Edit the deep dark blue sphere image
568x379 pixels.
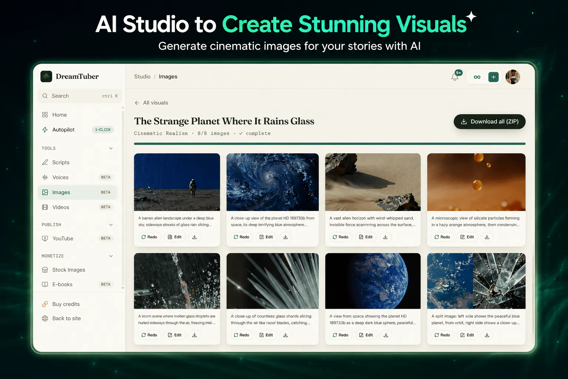click(x=366, y=335)
